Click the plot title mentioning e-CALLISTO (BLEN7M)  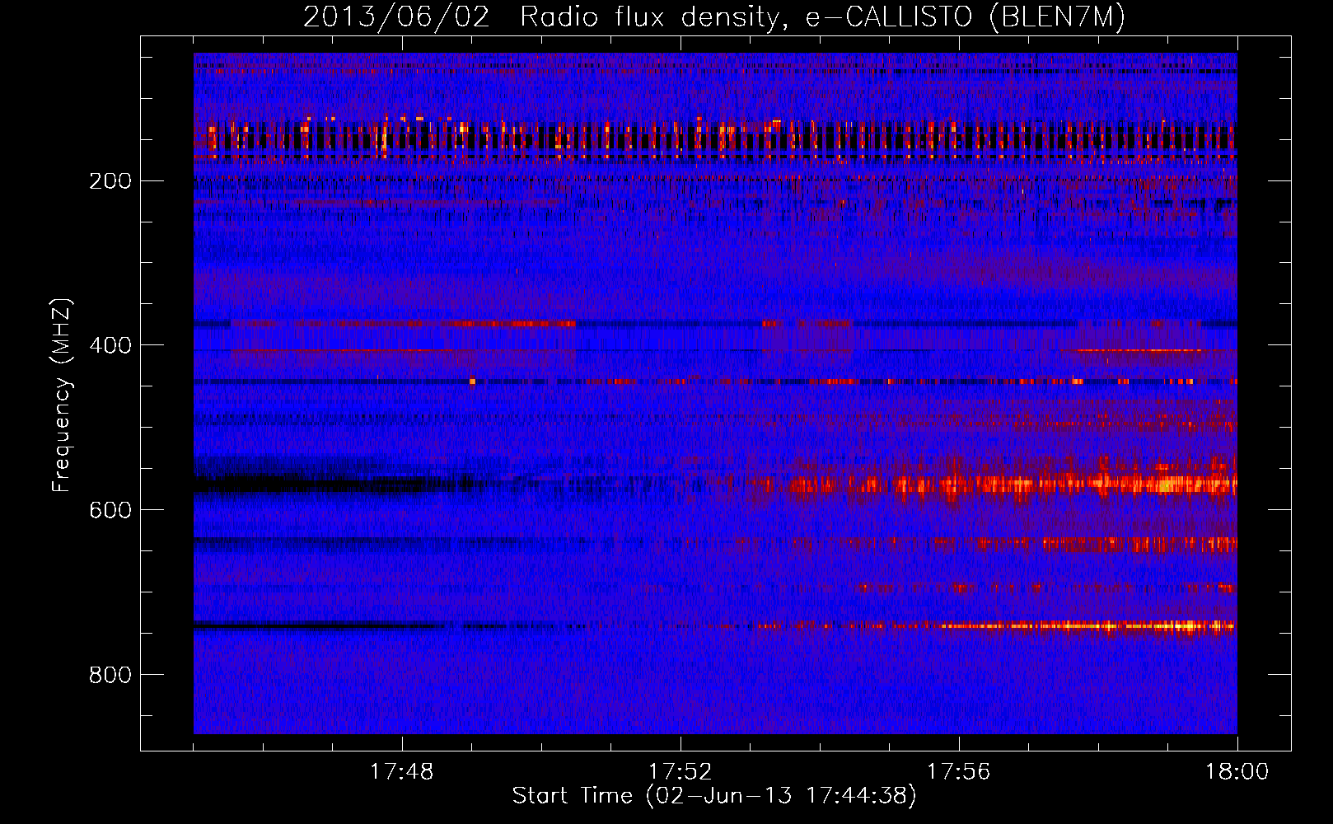[x=714, y=17]
